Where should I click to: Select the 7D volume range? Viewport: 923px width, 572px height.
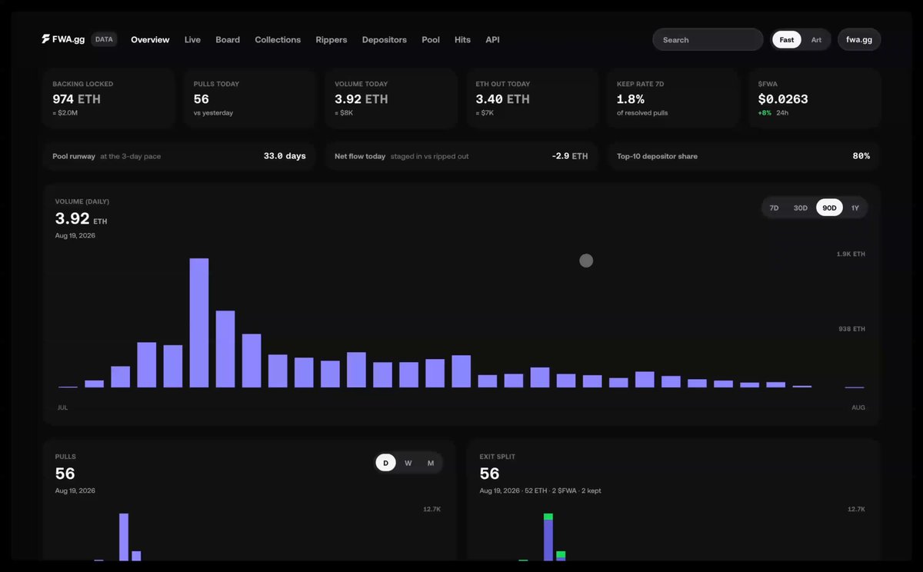(x=775, y=208)
